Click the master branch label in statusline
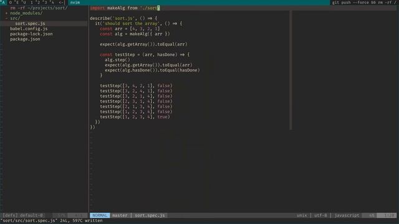This screenshot has width=399, height=224. click(x=120, y=215)
